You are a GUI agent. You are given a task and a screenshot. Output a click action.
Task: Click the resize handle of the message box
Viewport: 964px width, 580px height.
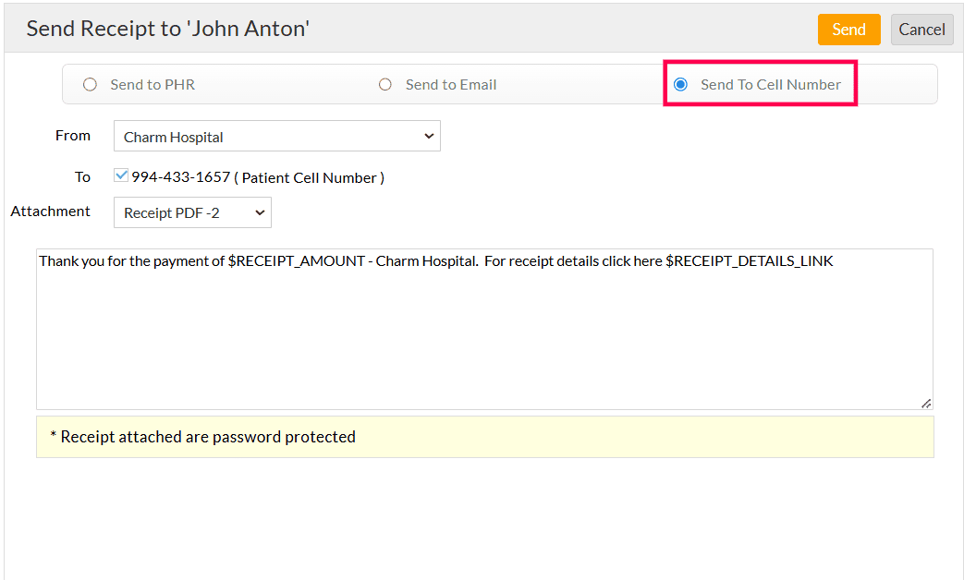925,403
